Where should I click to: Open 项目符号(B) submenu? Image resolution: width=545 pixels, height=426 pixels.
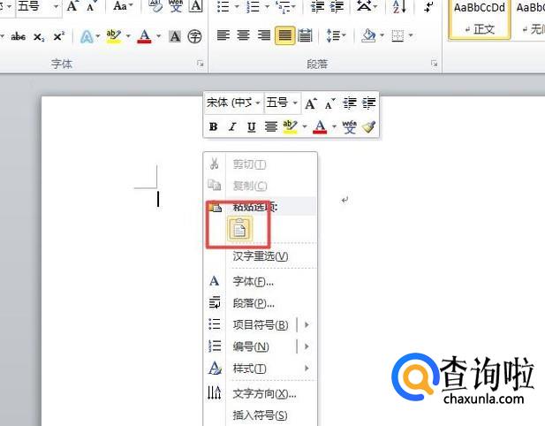261,325
